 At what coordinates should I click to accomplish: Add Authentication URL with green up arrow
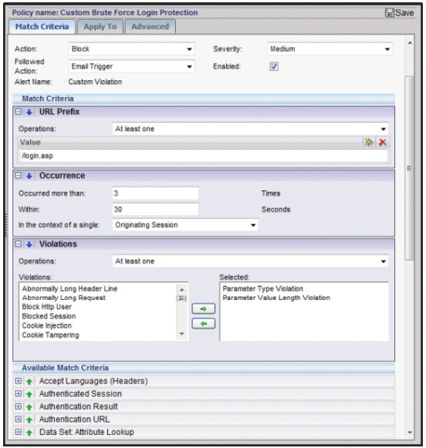tap(29, 419)
